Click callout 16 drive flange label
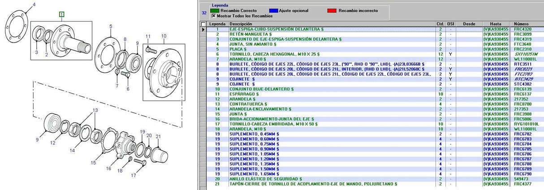Image resolution: width=544 pixels, height=190 pixels. tap(109, 168)
